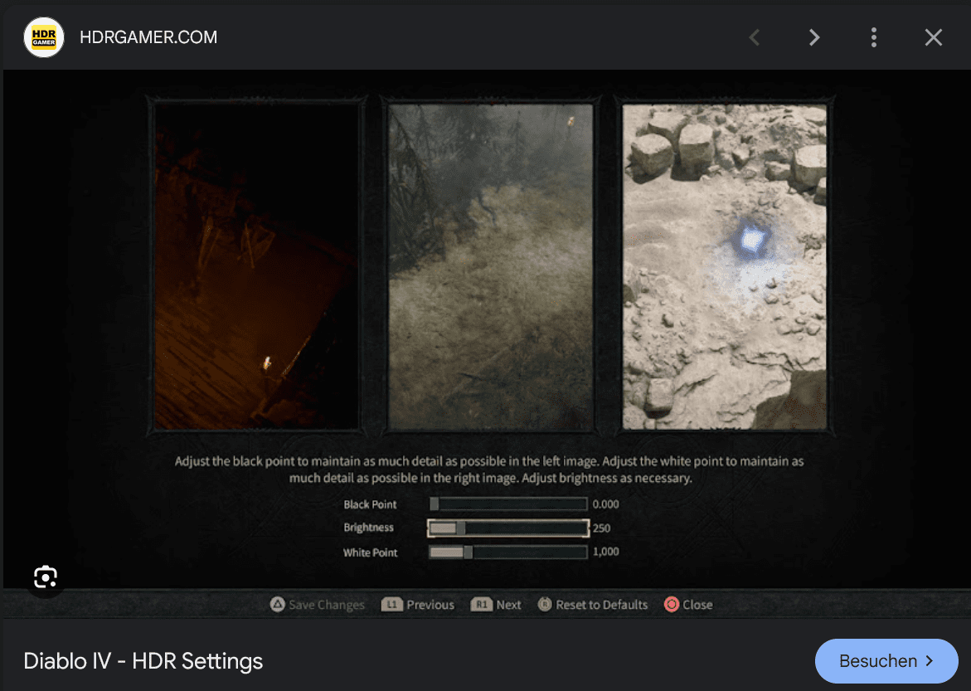Open the HDRGAMER.COM source link
Viewport: 971px width, 691px height.
pos(148,37)
